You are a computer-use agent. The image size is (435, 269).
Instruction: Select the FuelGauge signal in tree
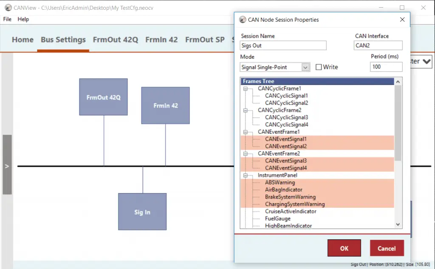[x=278, y=219]
